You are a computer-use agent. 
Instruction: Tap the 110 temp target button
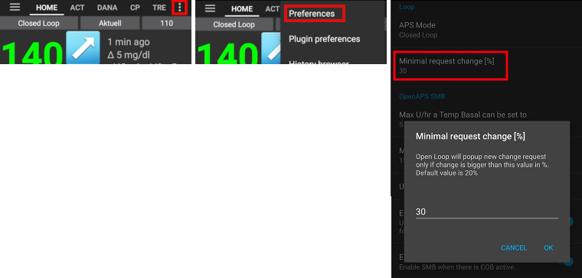[x=167, y=24]
